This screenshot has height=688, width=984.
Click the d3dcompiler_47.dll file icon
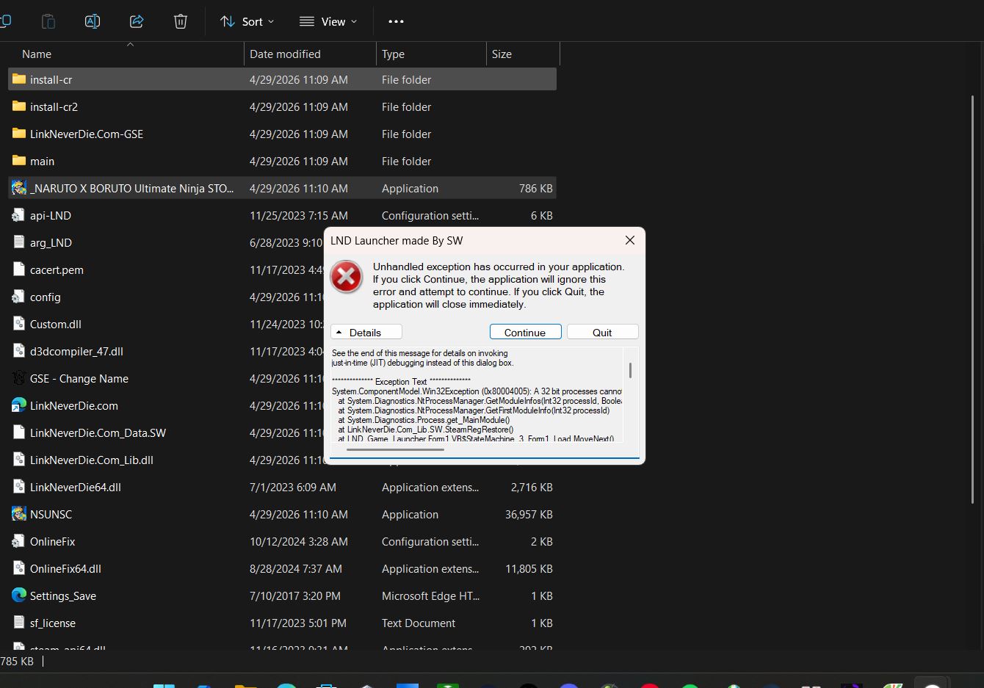pyautogui.click(x=19, y=351)
